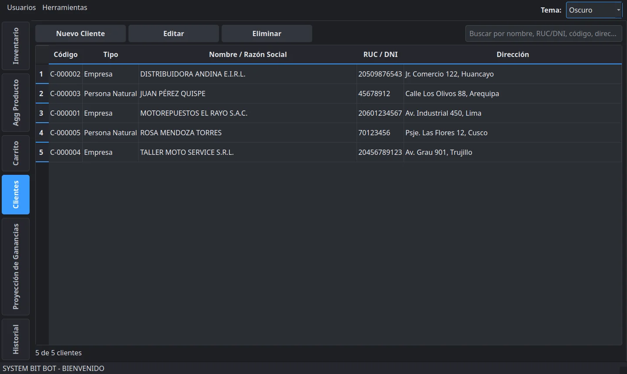Switch to the Inventario tab

[16, 46]
